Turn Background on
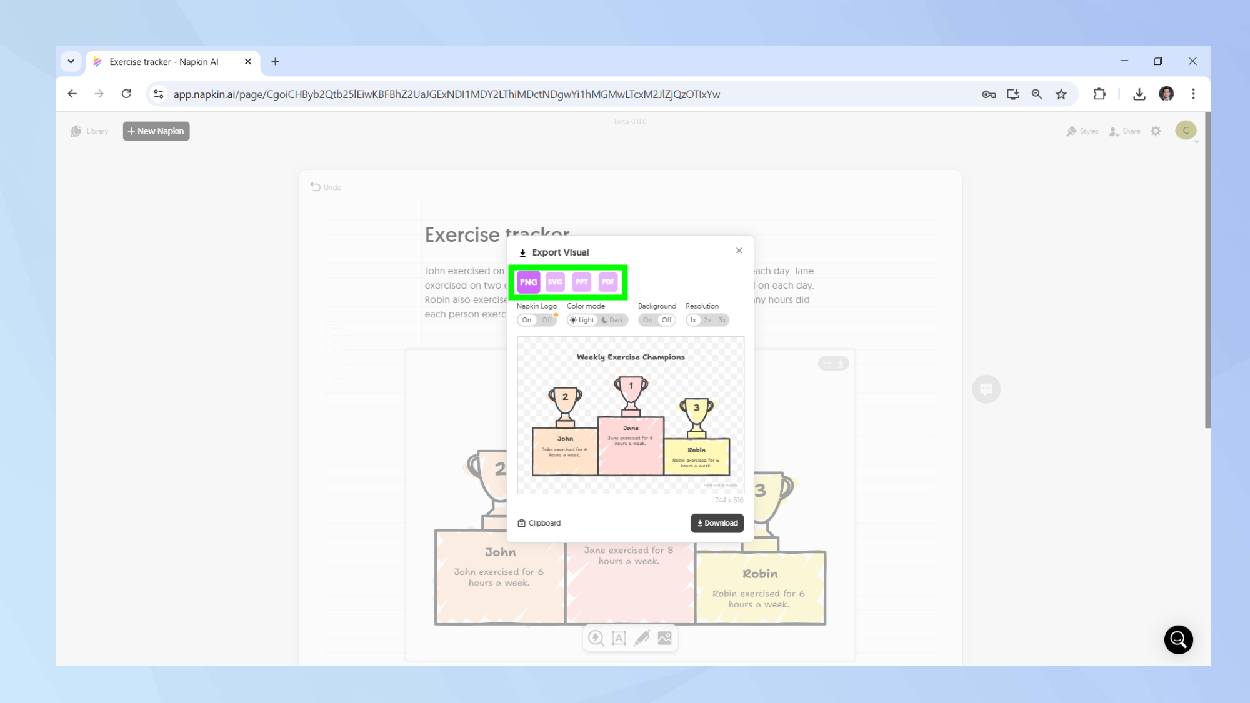Image resolution: width=1250 pixels, height=703 pixels. tap(647, 320)
